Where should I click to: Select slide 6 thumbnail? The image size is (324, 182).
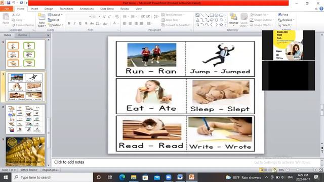coord(25,54)
